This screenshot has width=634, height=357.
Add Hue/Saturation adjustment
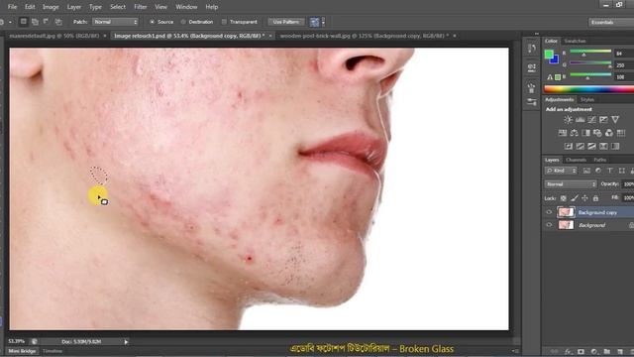(563, 133)
